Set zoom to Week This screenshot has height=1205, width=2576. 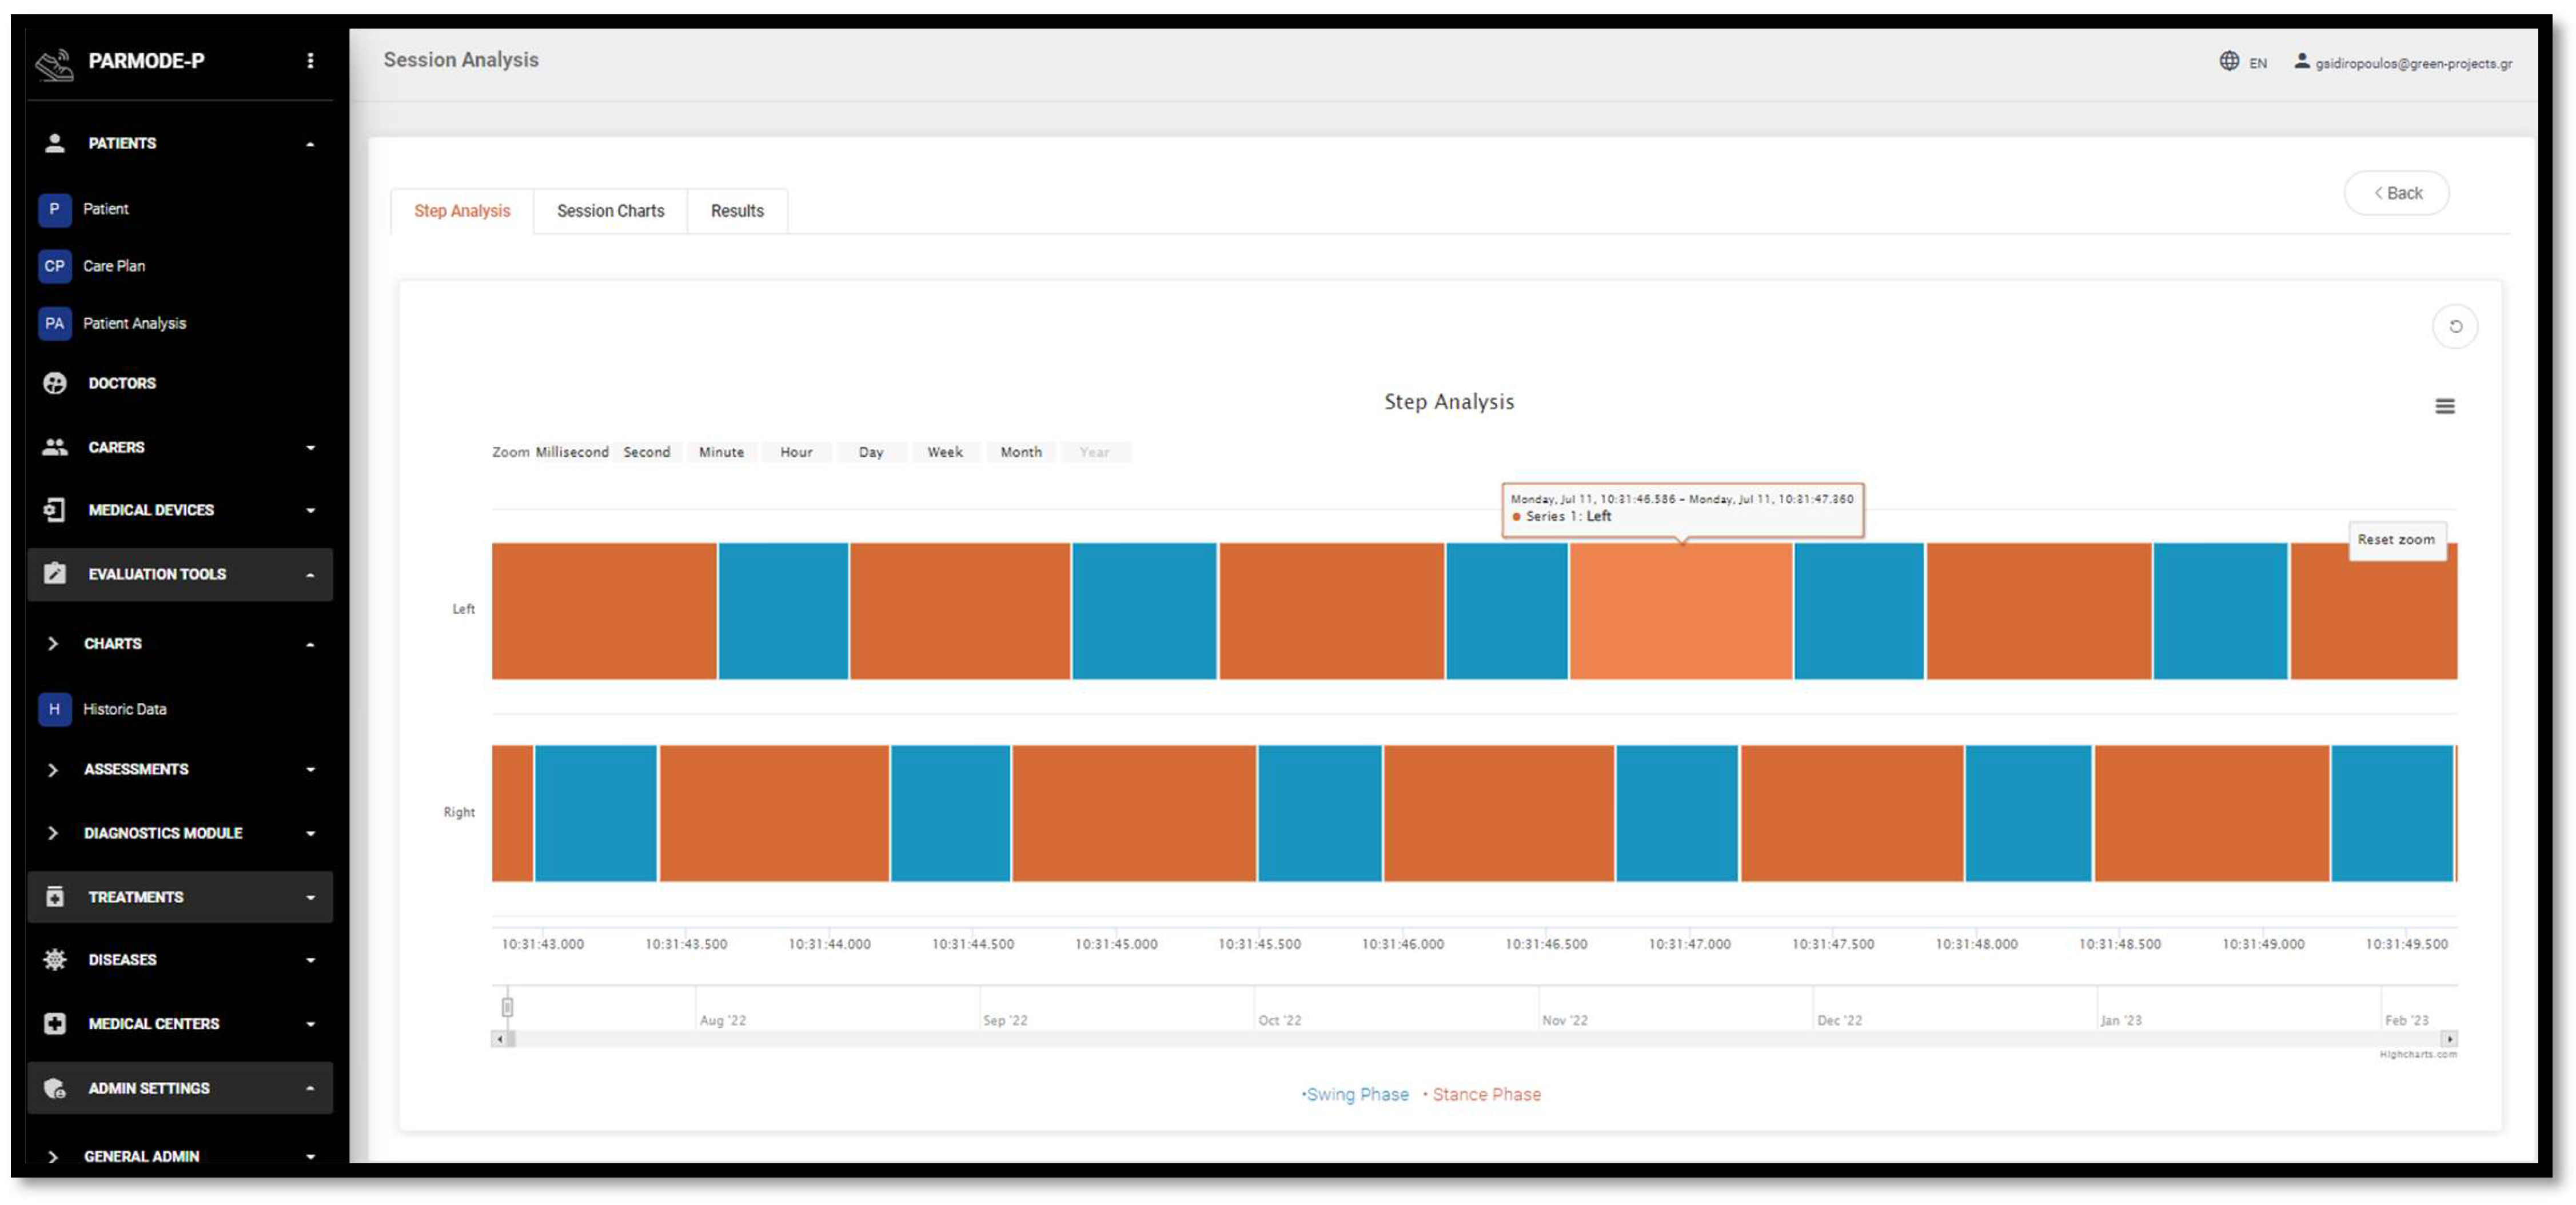tap(945, 452)
